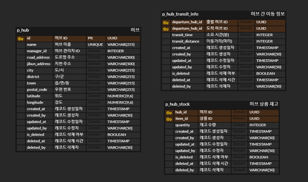Click the 출발 허브 ID comment cell
This screenshot has width=308, height=182.
point(221,22)
